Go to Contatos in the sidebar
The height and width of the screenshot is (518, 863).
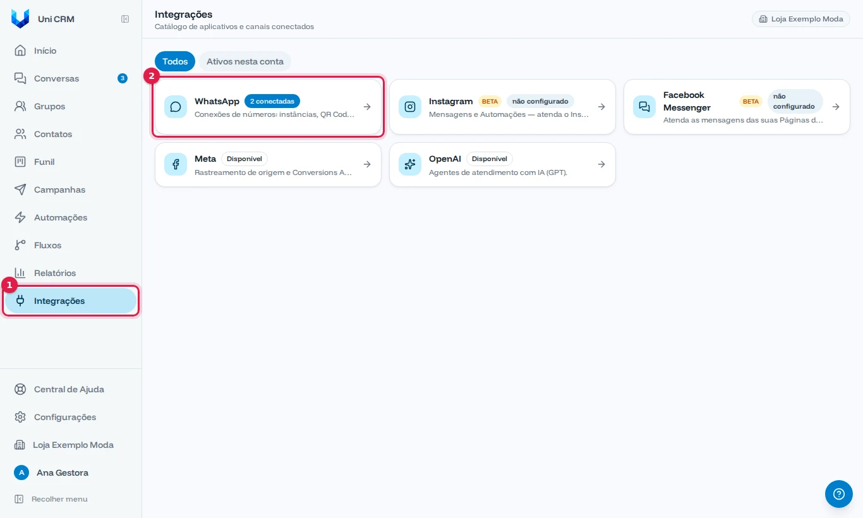(71, 134)
